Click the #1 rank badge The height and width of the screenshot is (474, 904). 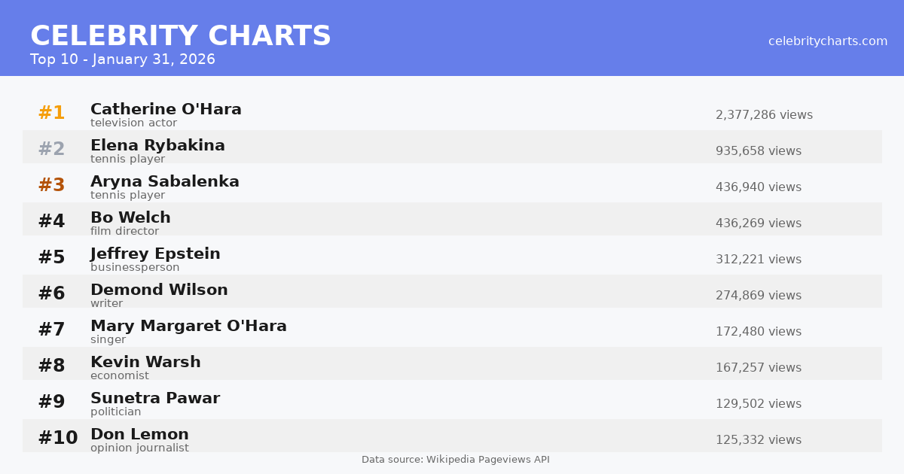point(51,114)
